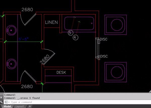Open recent commands dropdown arrow
The width and height of the screenshot is (151, 108).
[x=9, y=102]
